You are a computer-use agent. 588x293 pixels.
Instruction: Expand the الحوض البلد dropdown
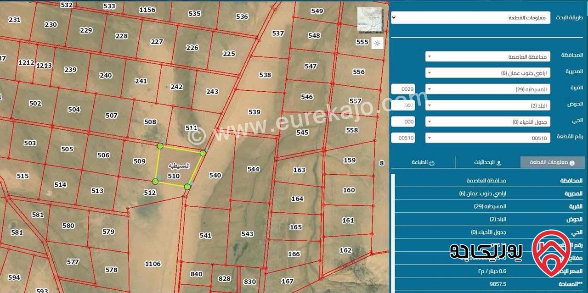(487, 105)
